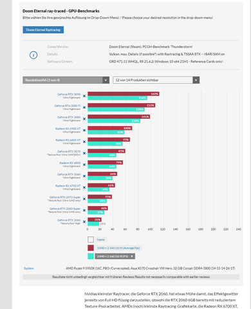251x309 pixels.
Task: Click 3.840 × 2.160 Average Fps legend label
Action: tap(118, 248)
